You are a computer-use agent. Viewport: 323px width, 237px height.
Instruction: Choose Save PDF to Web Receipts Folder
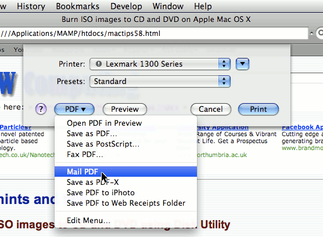[x=125, y=203]
